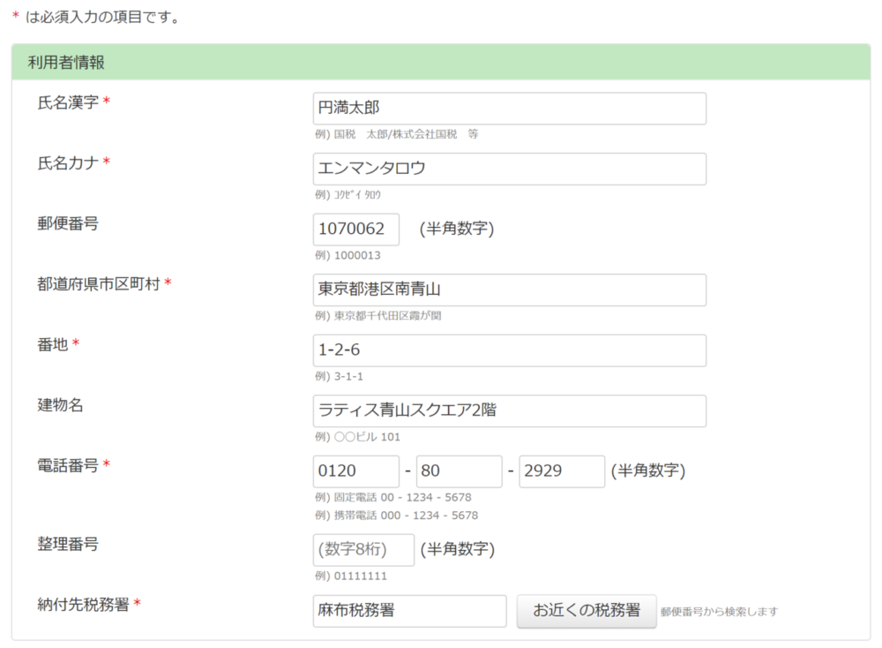Click the phone number field containing 2929
Image resolution: width=882 pixels, height=648 pixels.
(x=562, y=471)
